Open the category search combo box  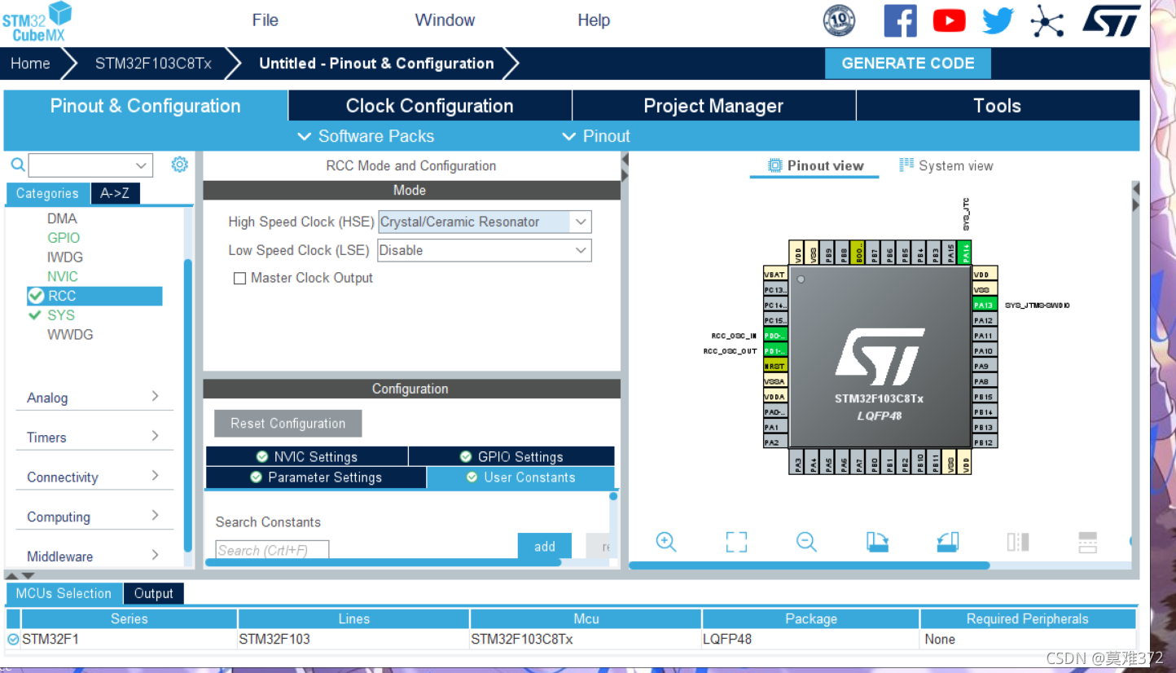click(90, 165)
